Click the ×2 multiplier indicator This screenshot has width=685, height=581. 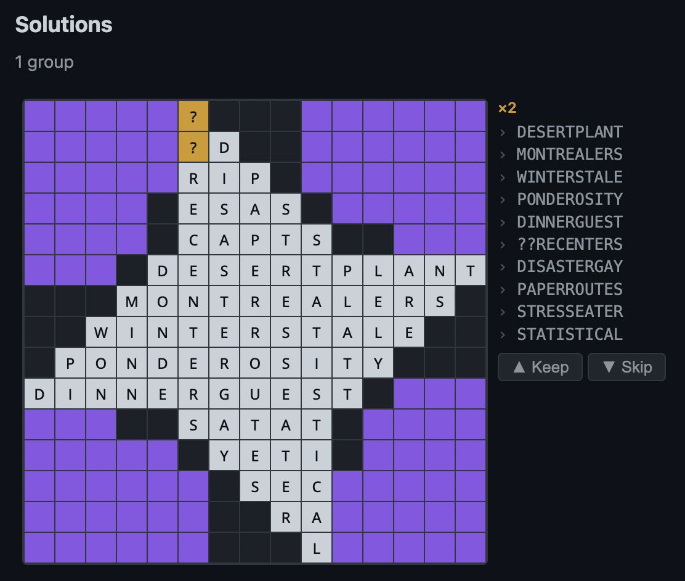[506, 107]
